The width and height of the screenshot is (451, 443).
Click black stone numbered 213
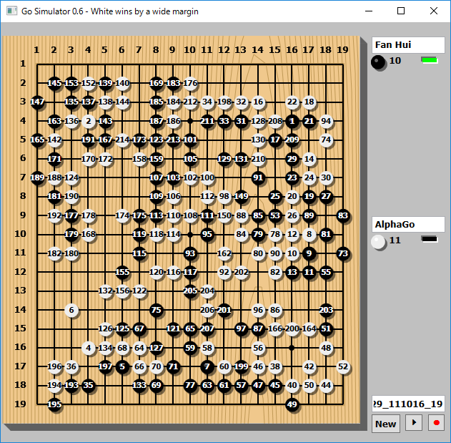(173, 140)
